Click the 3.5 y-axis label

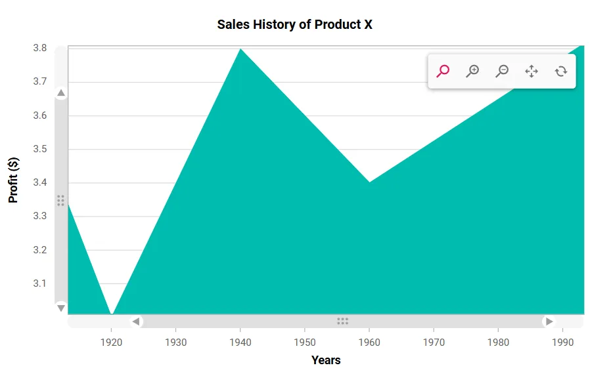coord(39,149)
